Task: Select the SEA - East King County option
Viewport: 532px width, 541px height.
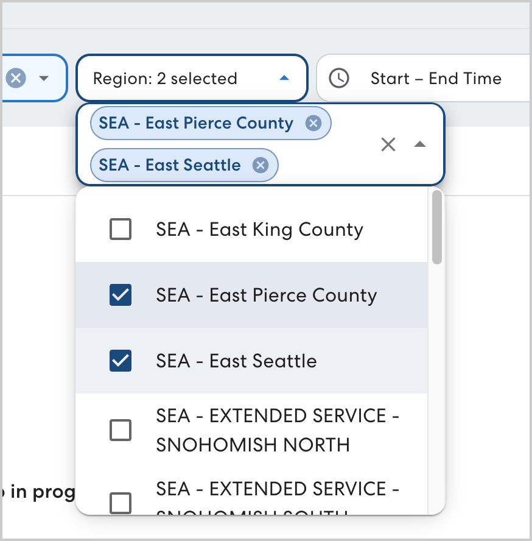Action: pyautogui.click(x=259, y=230)
